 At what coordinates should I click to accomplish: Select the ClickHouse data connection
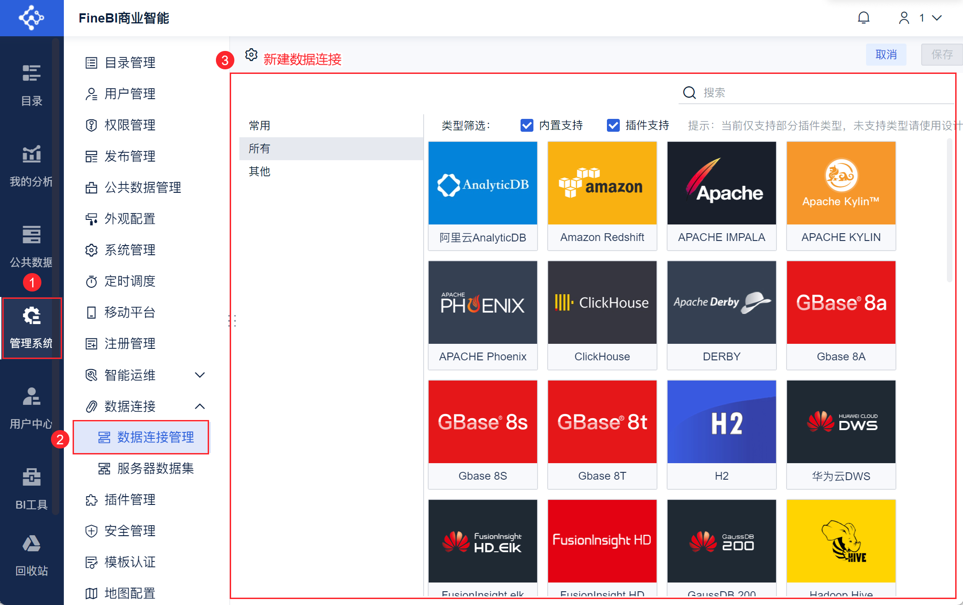point(602,302)
